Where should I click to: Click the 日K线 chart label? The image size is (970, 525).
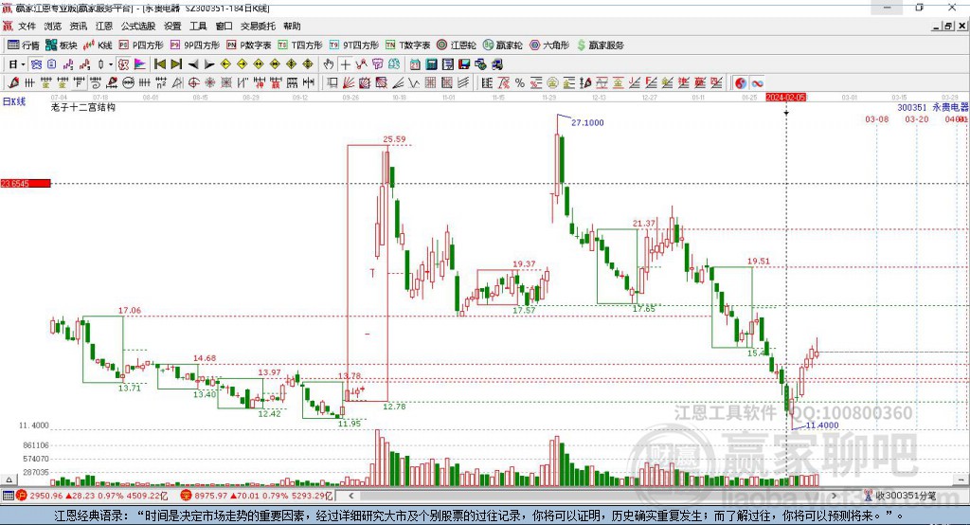tap(13, 101)
